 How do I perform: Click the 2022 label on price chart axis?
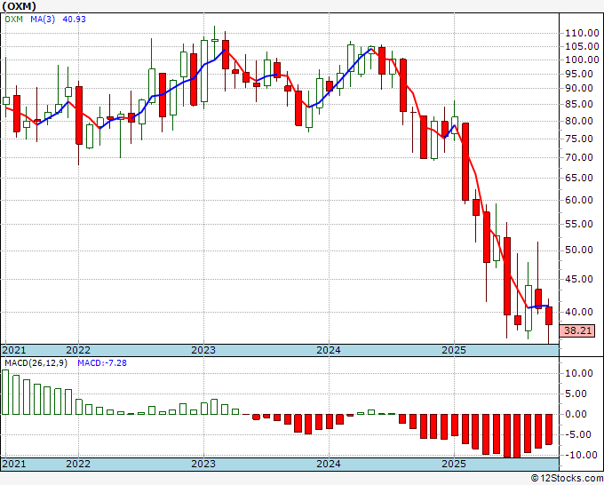coord(78,350)
